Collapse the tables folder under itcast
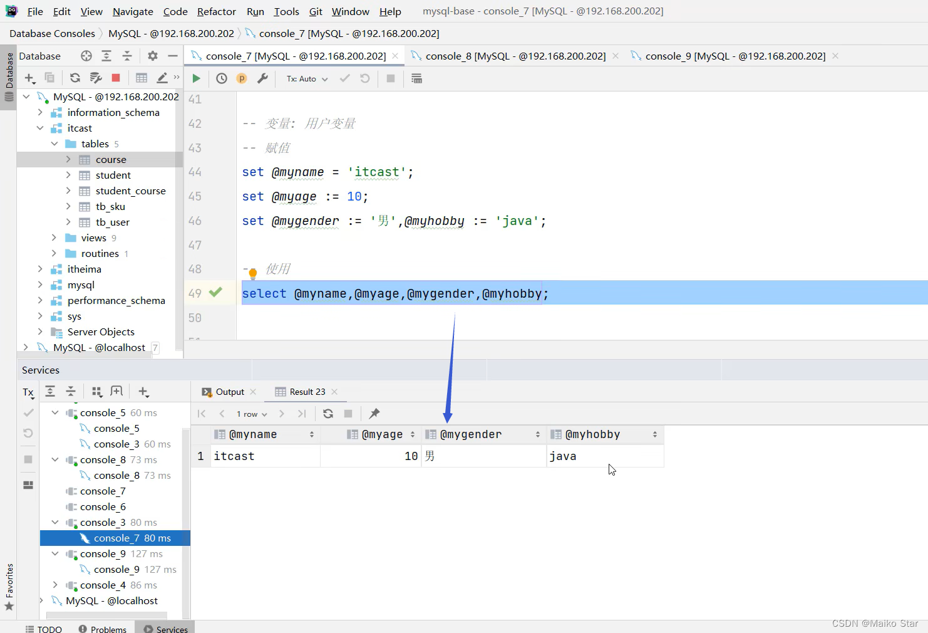 (54, 144)
